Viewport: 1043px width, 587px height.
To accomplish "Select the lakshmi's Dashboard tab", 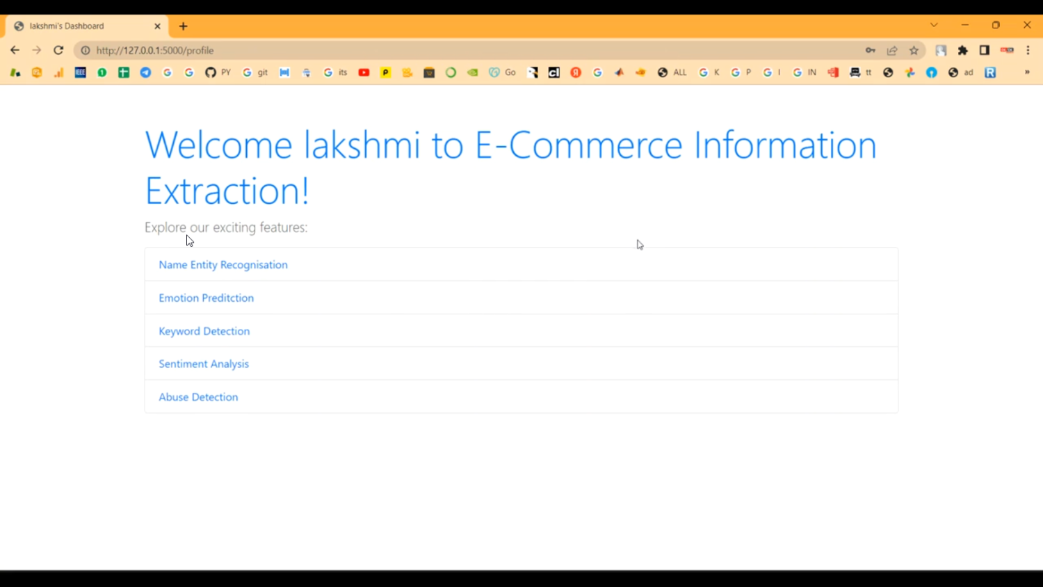I will pyautogui.click(x=87, y=26).
